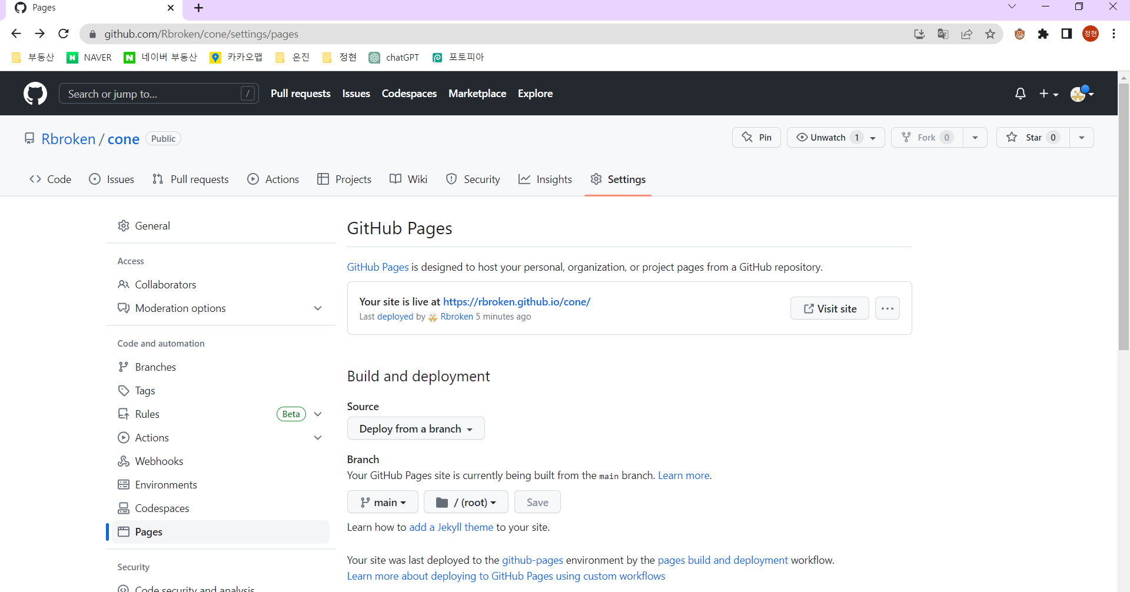Click the browser forward arrow
Screen dimensions: 1130x592
39,34
